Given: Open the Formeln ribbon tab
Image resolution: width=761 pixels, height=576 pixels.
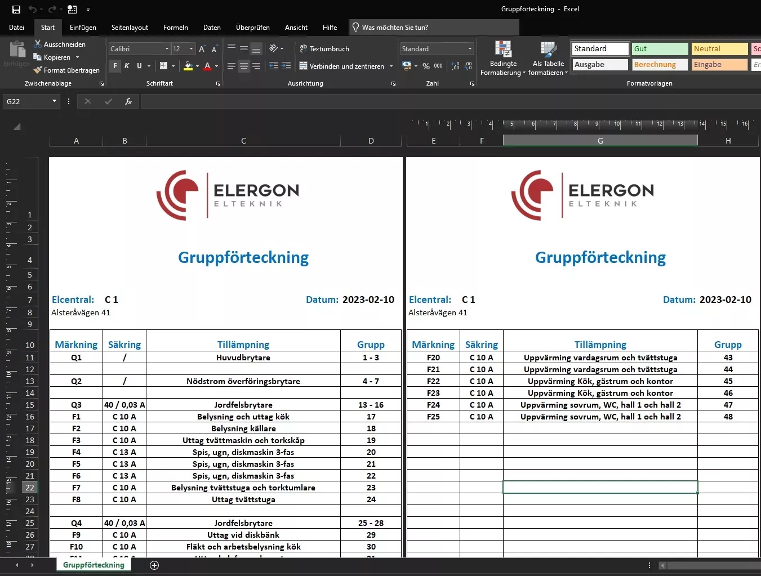Looking at the screenshot, I should (x=175, y=27).
